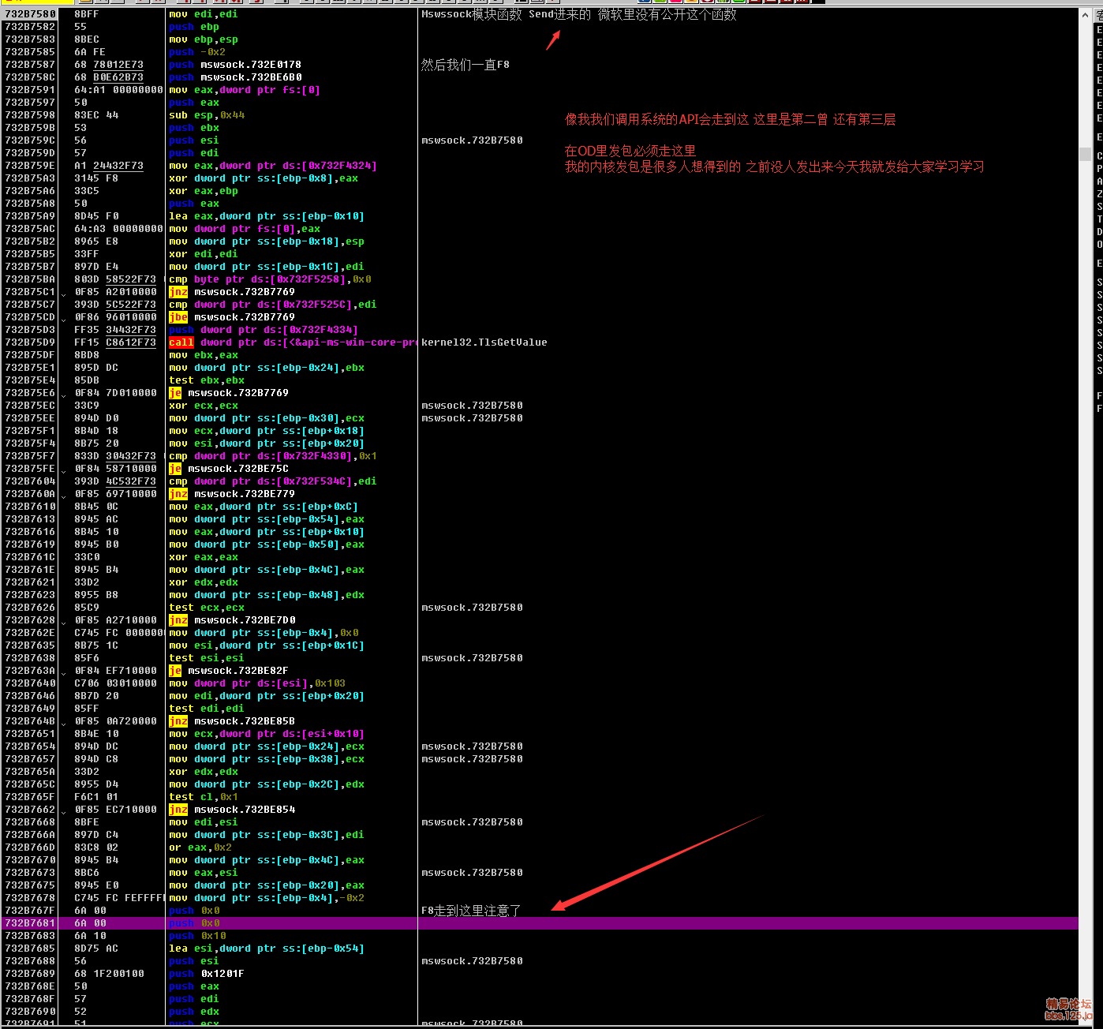
Task: Select instruction 'push -0x2'
Action: [197, 52]
